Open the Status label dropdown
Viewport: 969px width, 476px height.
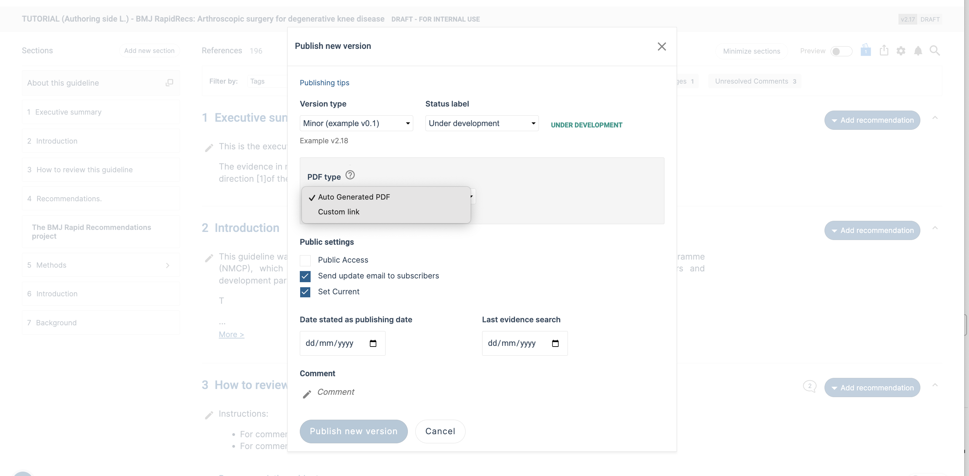click(x=482, y=123)
